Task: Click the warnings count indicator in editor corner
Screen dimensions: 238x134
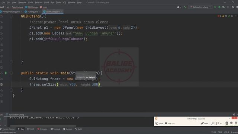Action: 225,16
